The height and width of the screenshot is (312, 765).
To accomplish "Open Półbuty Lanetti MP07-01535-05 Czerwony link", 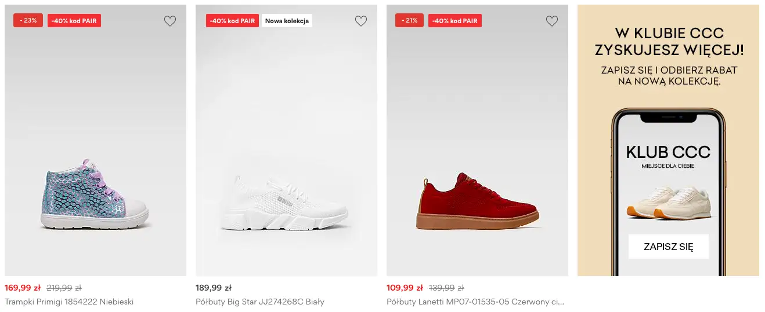I will tap(475, 302).
